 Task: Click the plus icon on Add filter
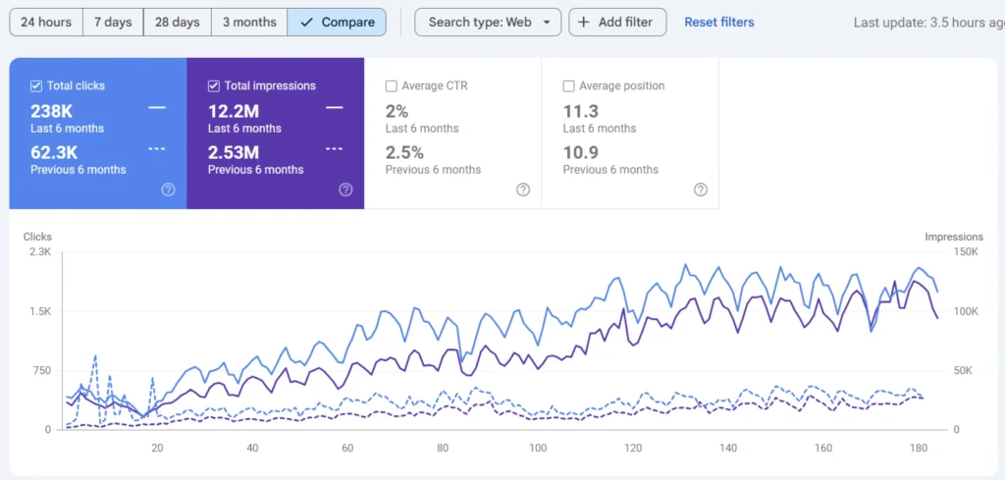(x=586, y=23)
